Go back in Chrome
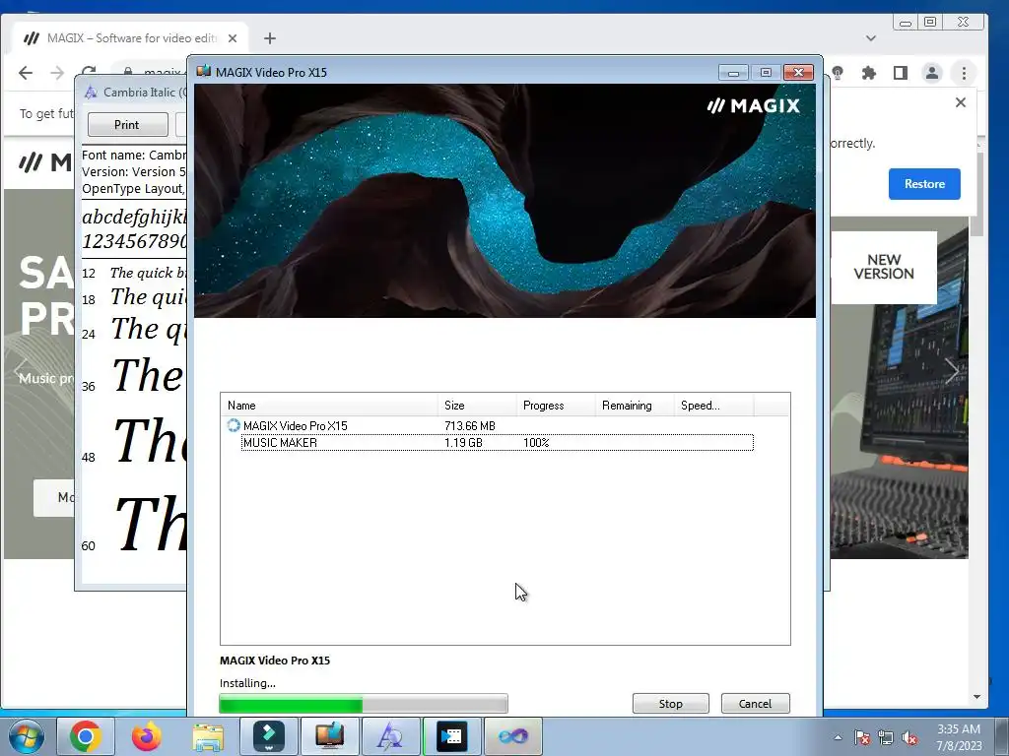 pyautogui.click(x=26, y=73)
